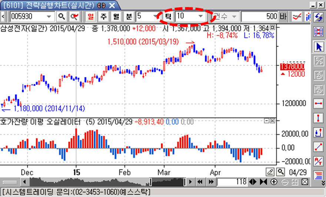Image resolution: width=326 pixels, height=197 pixels.
Task: Click the 틱 tick period button
Action: click(x=168, y=17)
